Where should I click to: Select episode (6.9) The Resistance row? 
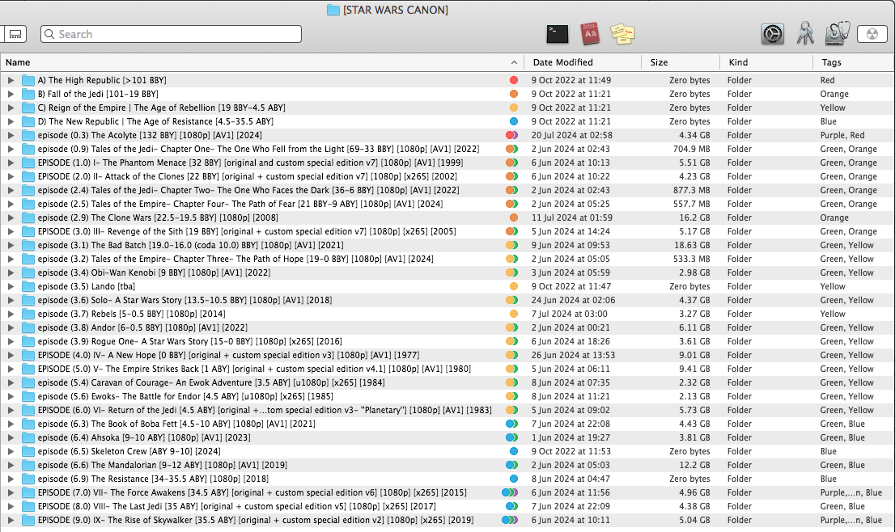click(447, 479)
